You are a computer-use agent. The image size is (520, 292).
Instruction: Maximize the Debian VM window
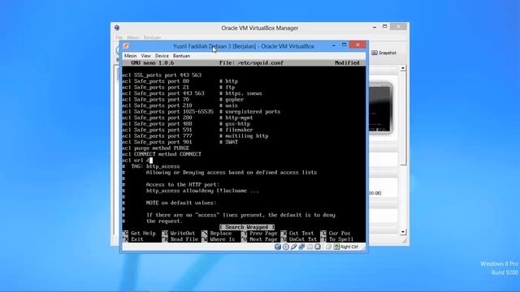(x=344, y=45)
